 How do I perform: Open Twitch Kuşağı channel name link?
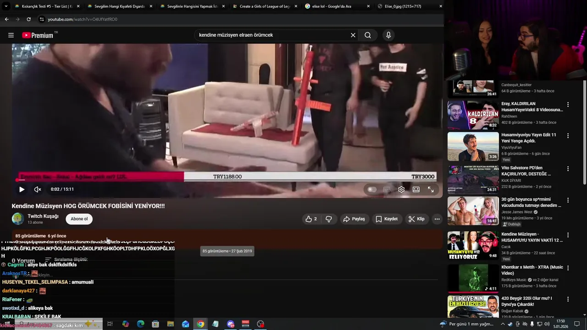43,216
